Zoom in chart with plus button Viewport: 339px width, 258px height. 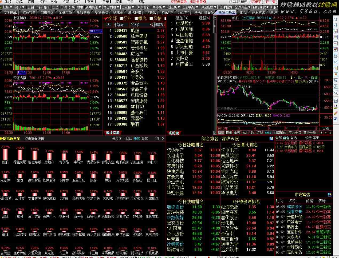[x=321, y=133]
